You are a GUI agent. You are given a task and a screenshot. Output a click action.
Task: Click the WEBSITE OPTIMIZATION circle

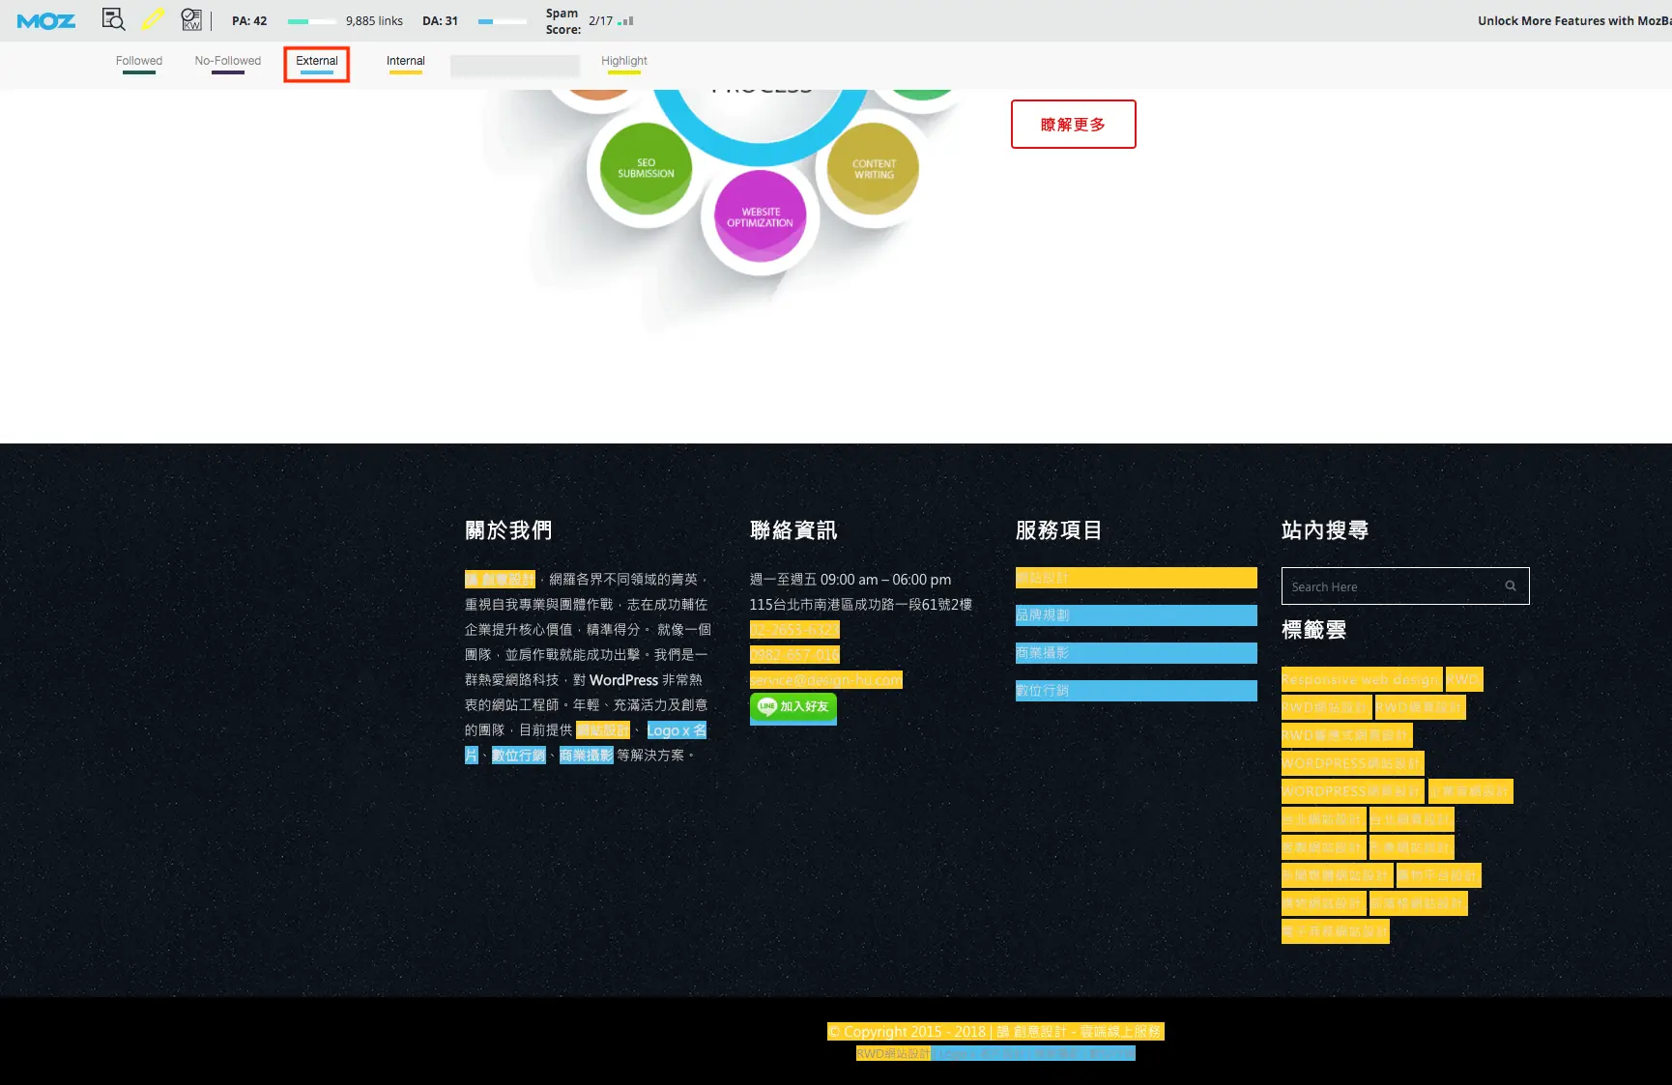click(x=761, y=216)
